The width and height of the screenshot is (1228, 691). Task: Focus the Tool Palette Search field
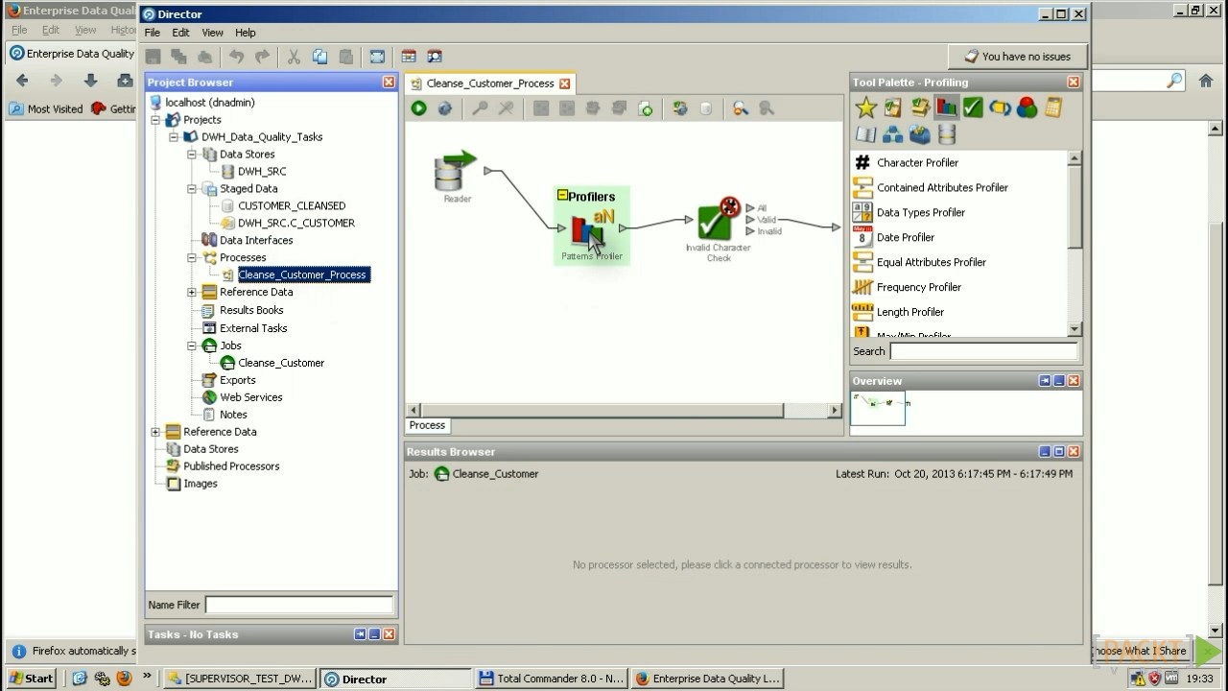(x=983, y=351)
